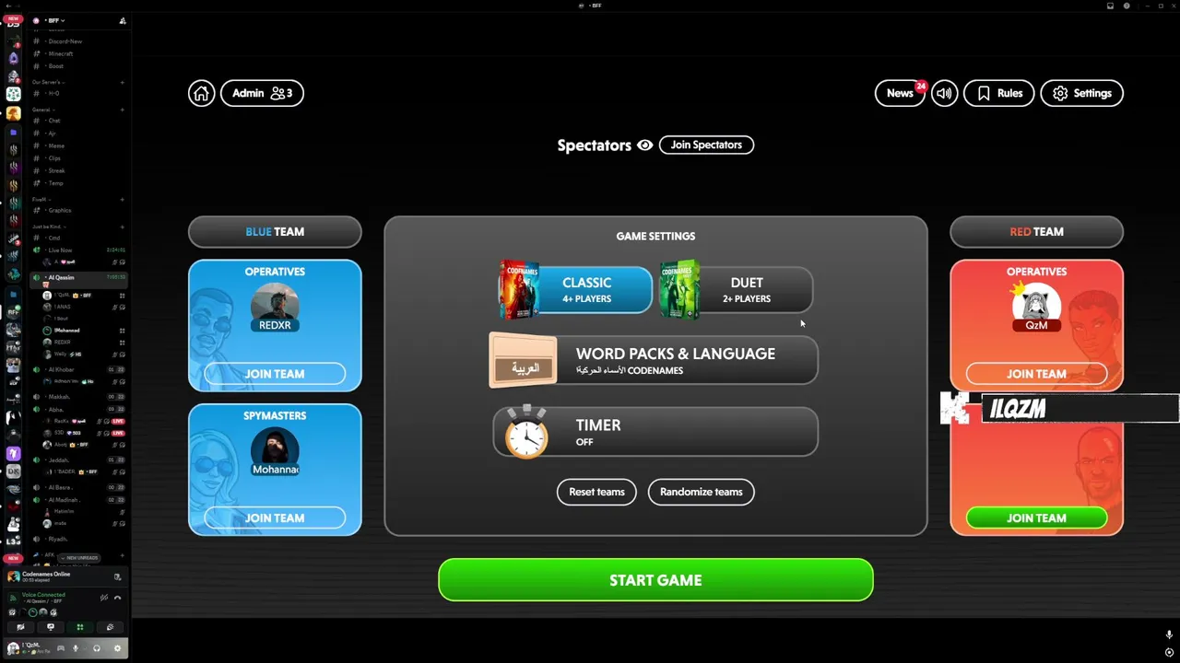This screenshot has width=1180, height=663.
Task: Open the Meme channel
Action: 56,145
